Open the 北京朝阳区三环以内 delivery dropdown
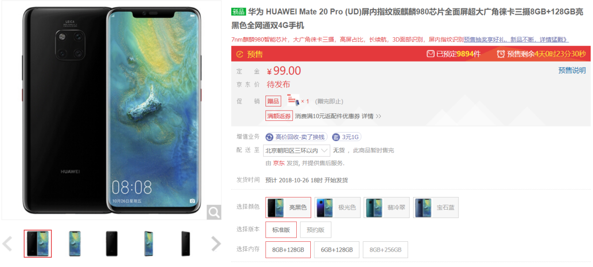The height and width of the screenshot is (267, 593). [297, 150]
